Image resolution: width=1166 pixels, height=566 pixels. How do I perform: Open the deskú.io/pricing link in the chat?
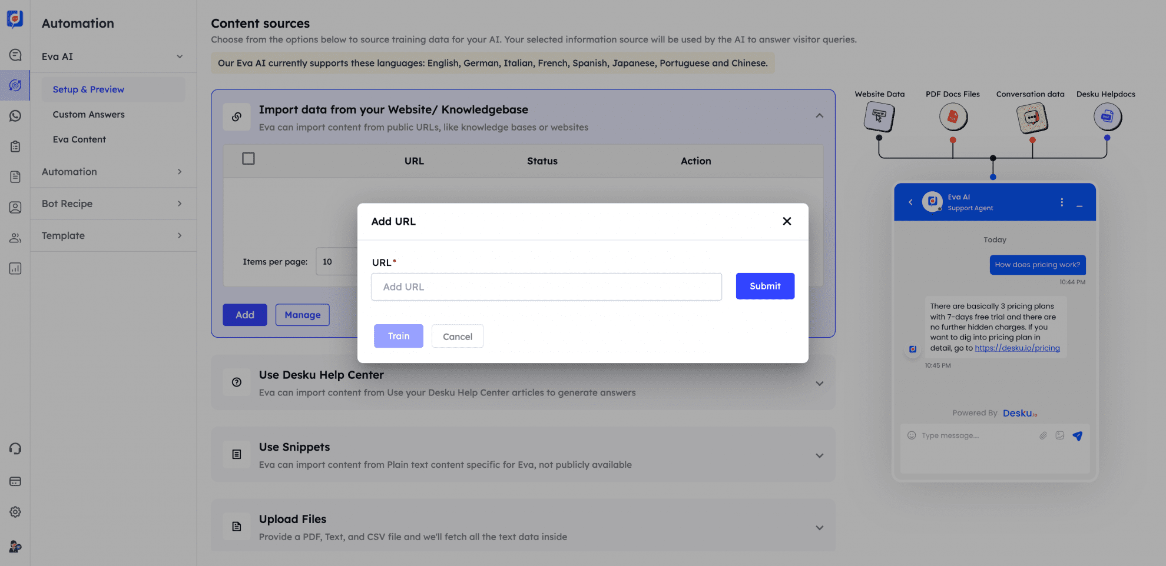coord(1018,348)
